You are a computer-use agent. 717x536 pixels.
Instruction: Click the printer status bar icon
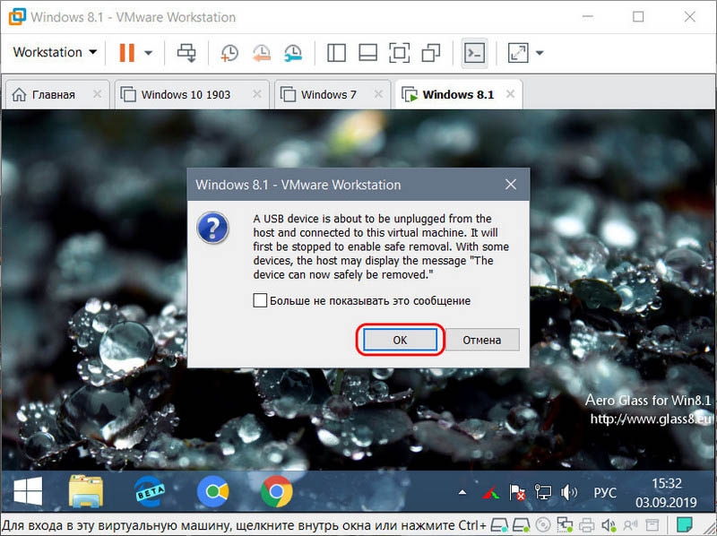587,525
